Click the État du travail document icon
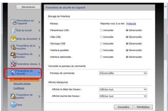Screen dimensions: 168x111 point(13,31)
